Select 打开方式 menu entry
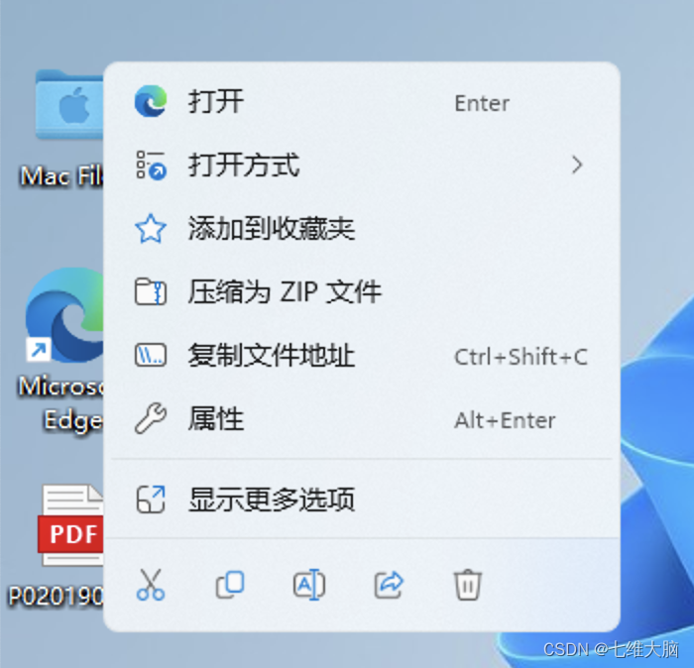 point(362,165)
